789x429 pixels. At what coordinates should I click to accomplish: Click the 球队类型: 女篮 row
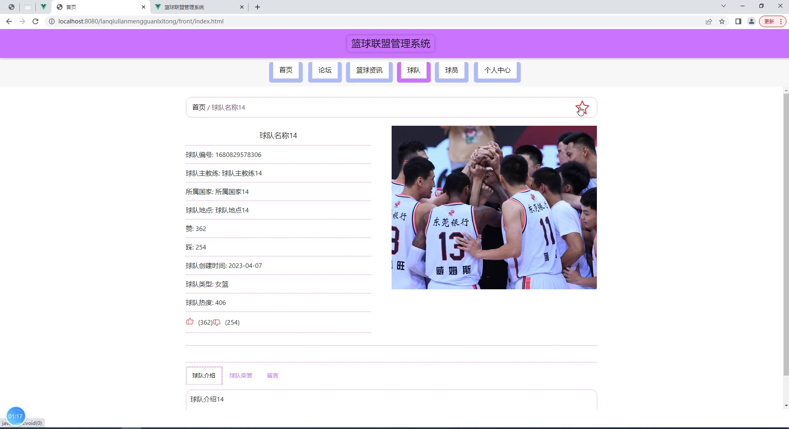tap(278, 284)
